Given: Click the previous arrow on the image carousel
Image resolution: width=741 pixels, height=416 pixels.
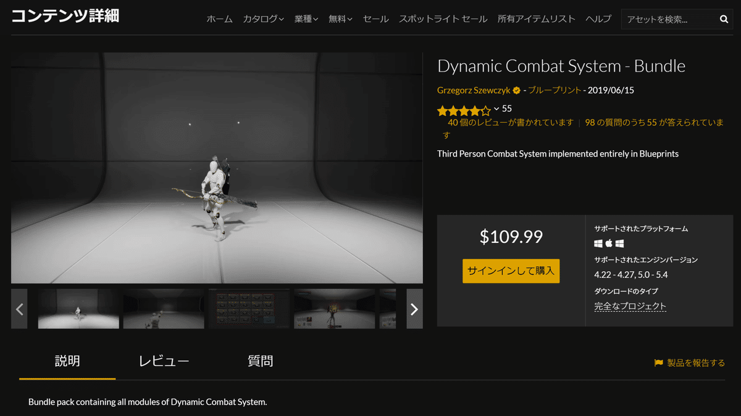Looking at the screenshot, I should (x=19, y=309).
